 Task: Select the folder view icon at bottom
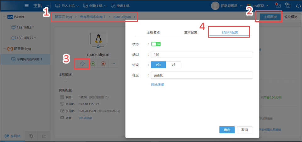point(44,136)
